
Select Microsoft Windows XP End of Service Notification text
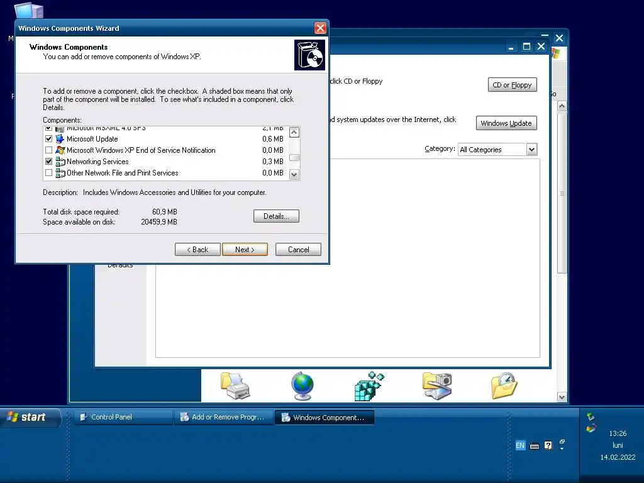point(141,150)
